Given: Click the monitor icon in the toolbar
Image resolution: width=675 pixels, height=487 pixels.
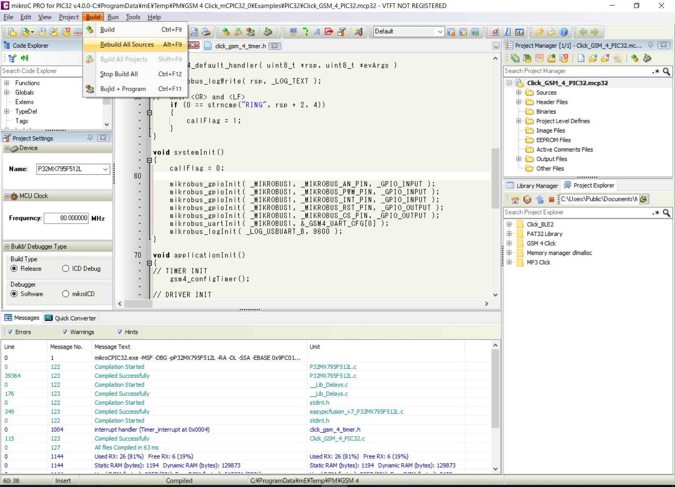Looking at the screenshot, I should (x=294, y=32).
